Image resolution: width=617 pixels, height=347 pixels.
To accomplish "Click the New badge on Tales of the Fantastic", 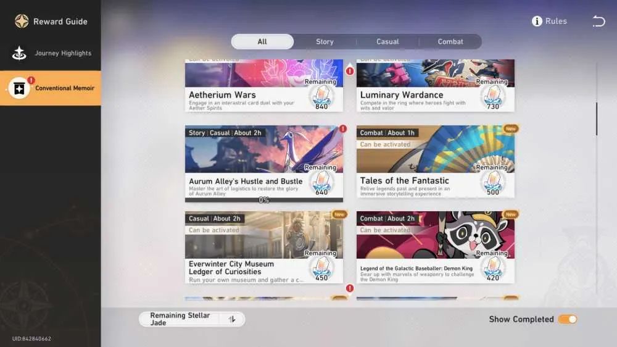I will (x=511, y=129).
